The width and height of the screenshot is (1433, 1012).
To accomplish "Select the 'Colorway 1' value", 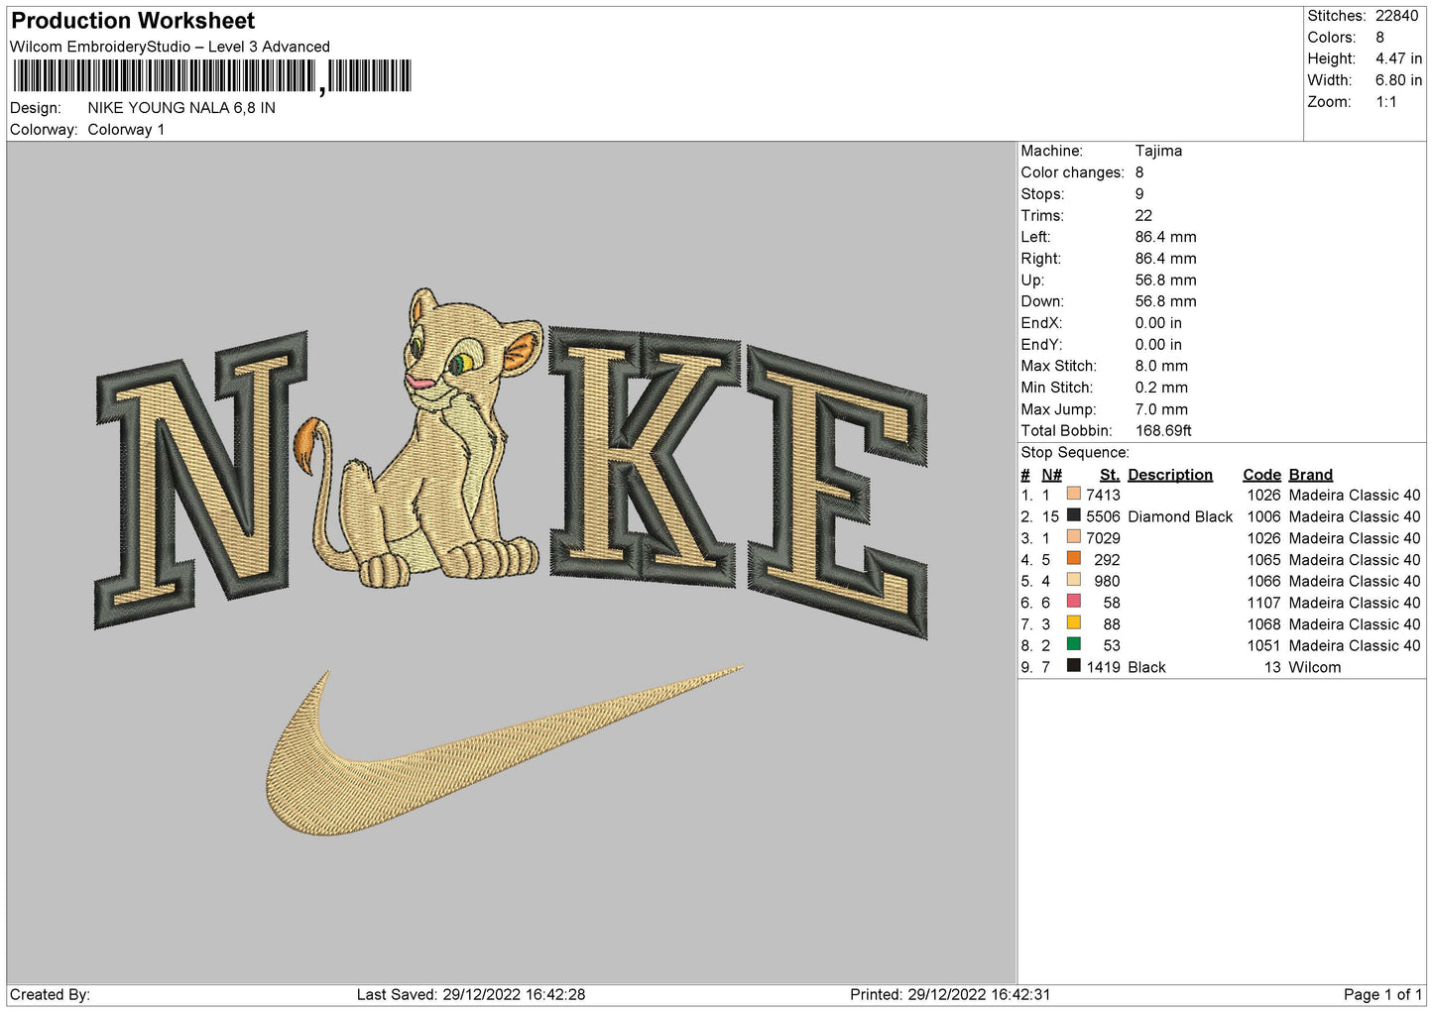I will point(126,130).
